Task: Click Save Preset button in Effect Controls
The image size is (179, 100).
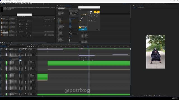Action: (x=74, y=11)
